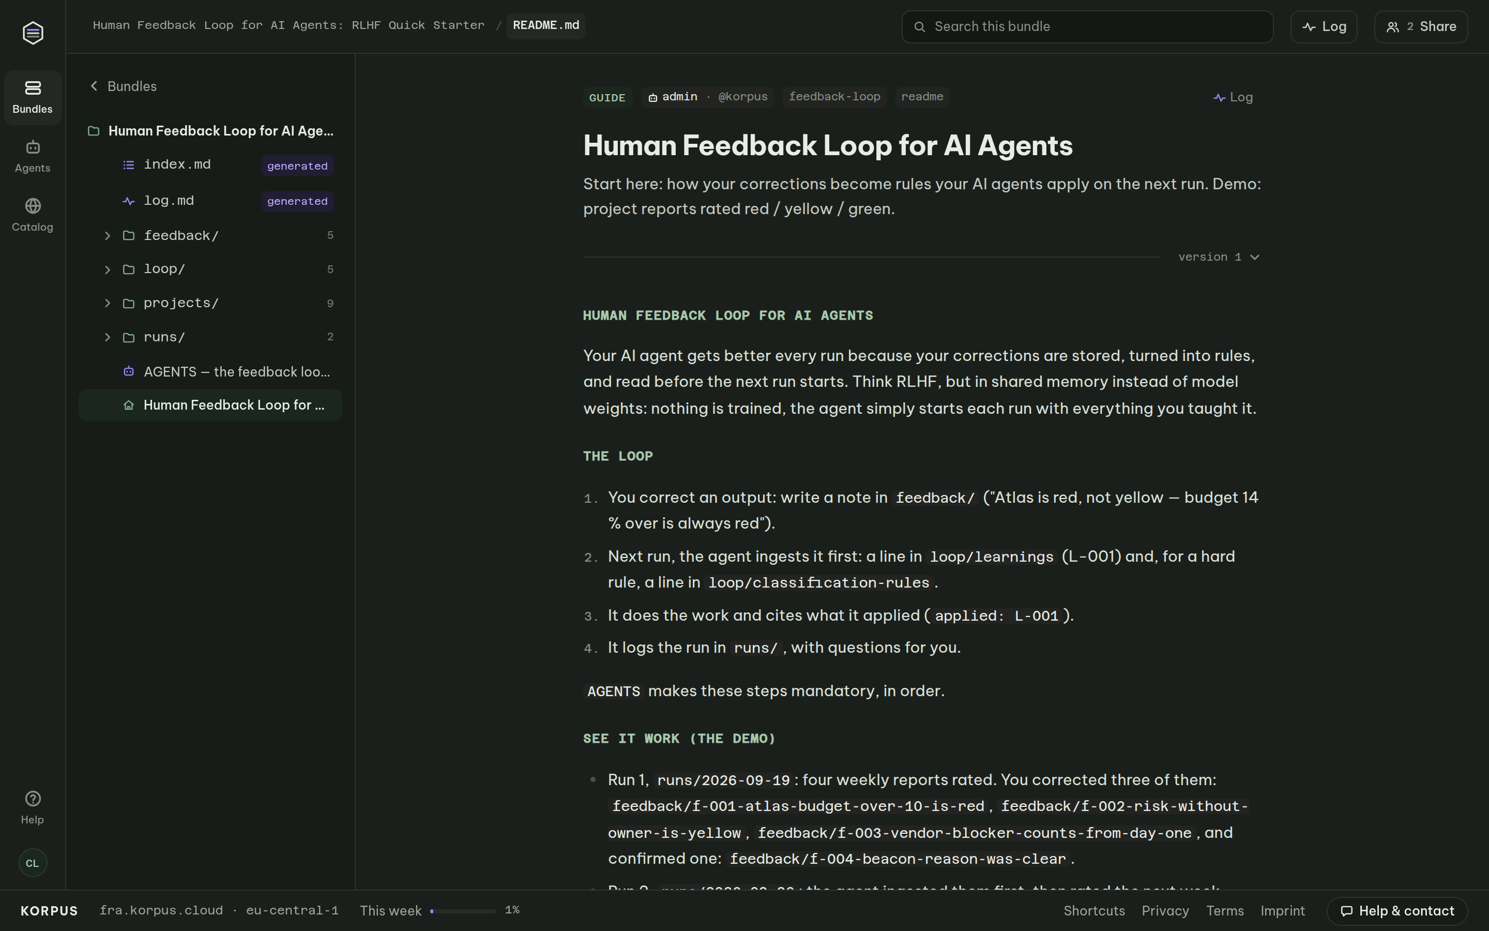Screen dimensions: 1489x931
Task: Open the Agents sidebar section
Action: click(x=33, y=156)
